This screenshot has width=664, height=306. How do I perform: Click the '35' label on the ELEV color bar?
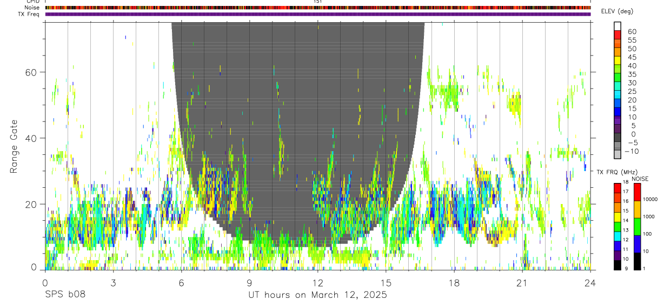631,74
